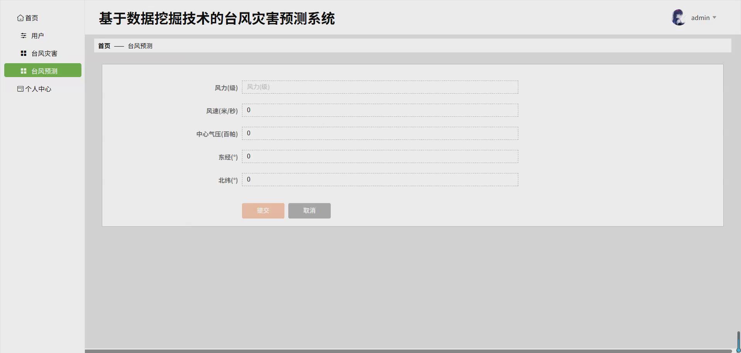Cancel the form with 取消
This screenshot has width=741, height=353.
pos(309,210)
